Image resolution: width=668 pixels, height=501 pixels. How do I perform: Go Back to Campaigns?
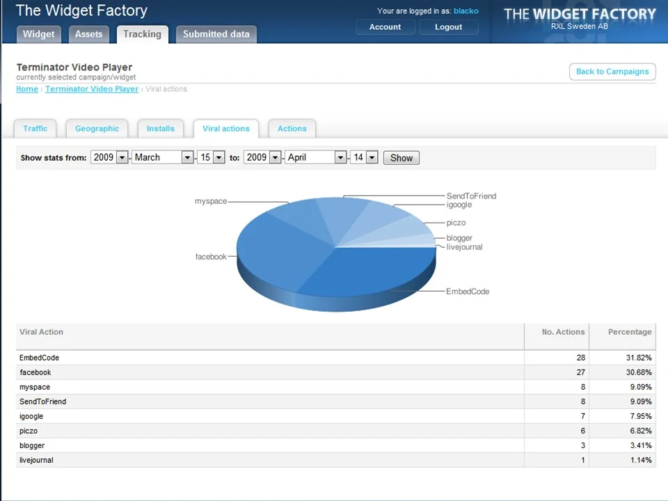[x=612, y=72]
